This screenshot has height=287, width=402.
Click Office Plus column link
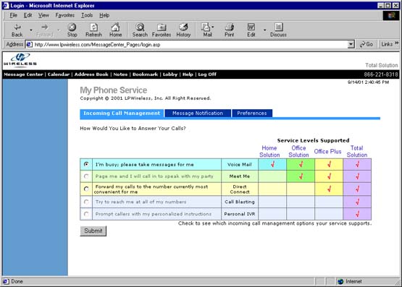pyautogui.click(x=327, y=151)
